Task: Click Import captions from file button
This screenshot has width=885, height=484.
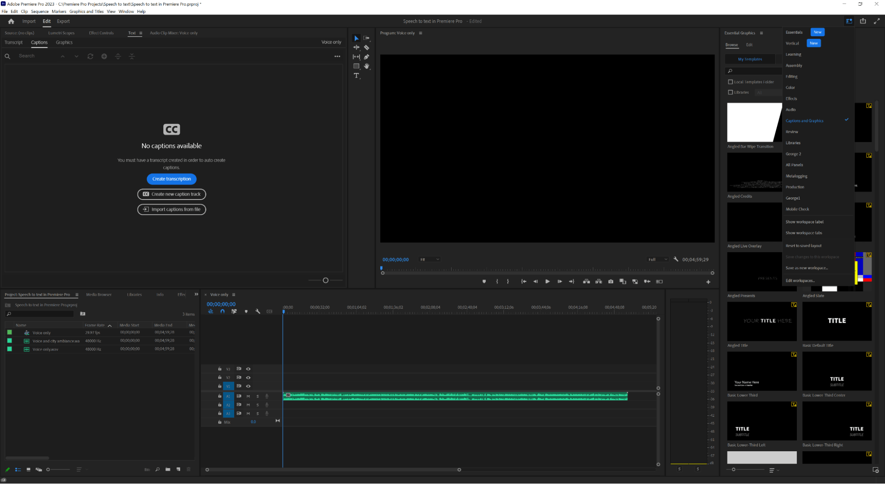Action: 171,209
